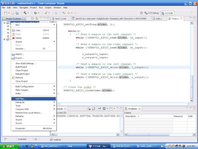Open the Back history dropdown arrow
Viewport: 198px width, 149px height.
pyautogui.click(x=72, y=13)
